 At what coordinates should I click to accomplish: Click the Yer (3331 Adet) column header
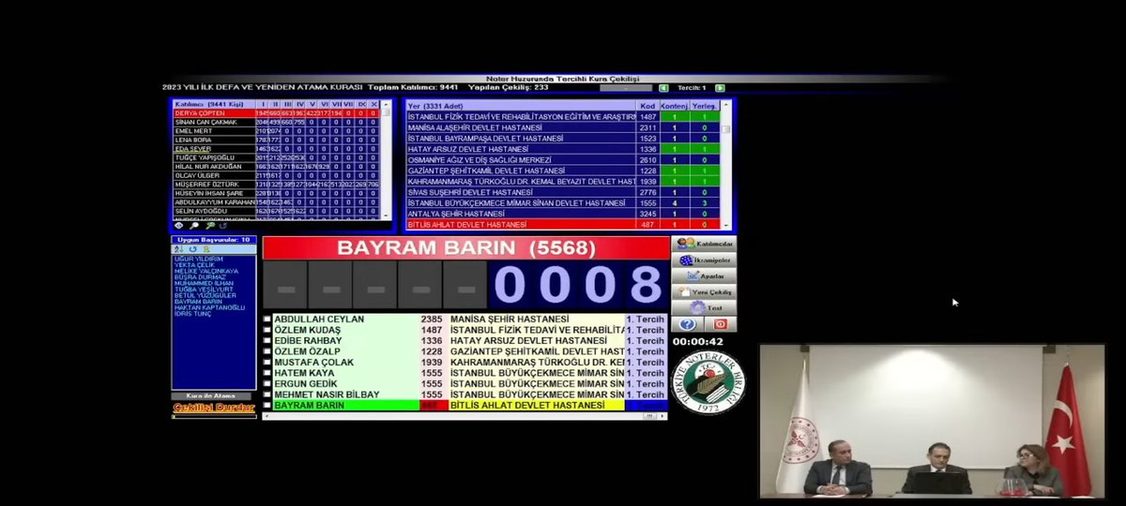(521, 106)
